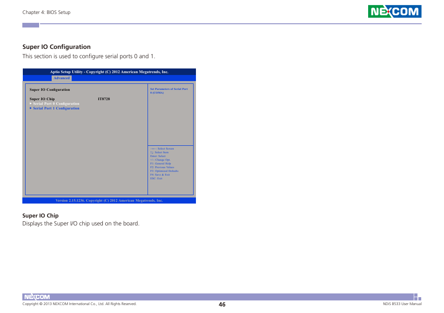Open Serial Port 0 Configuration submenu
The width and height of the screenshot is (444, 313).
(56, 104)
